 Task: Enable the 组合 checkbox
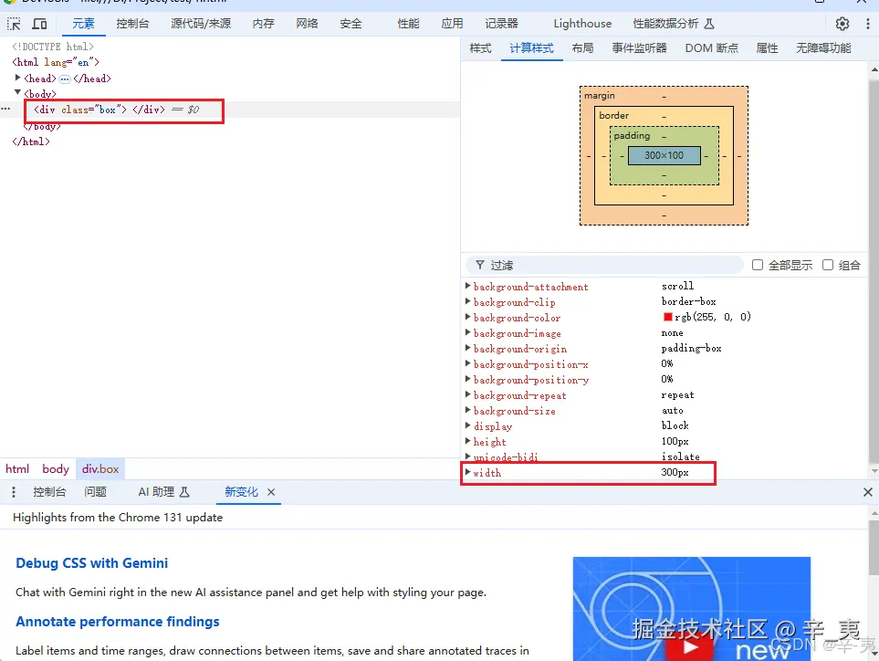coord(827,264)
